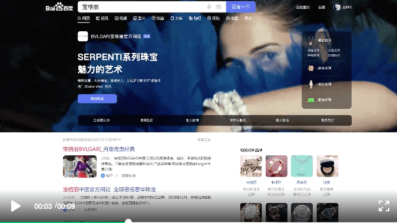The height and width of the screenshot is (223, 397).
Task: Switch to the 知道 tab
Action: [158, 18]
